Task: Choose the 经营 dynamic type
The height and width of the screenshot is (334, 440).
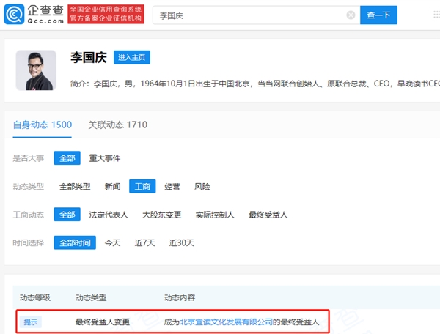Action: click(172, 187)
